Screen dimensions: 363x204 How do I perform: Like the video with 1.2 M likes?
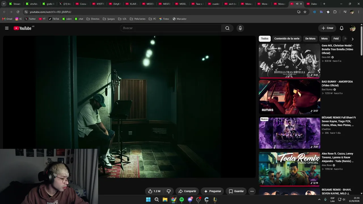pyautogui.click(x=154, y=191)
